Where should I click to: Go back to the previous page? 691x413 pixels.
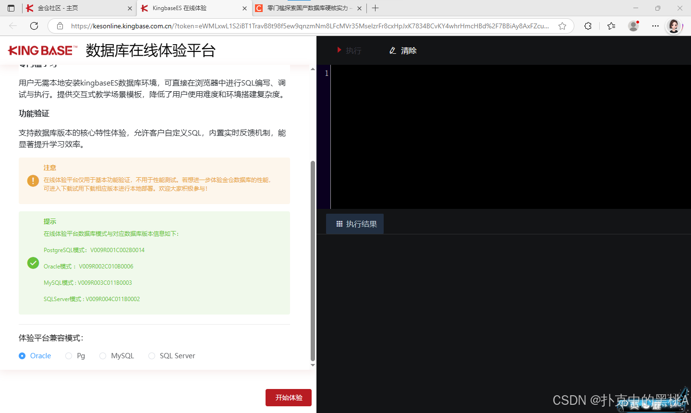point(13,26)
